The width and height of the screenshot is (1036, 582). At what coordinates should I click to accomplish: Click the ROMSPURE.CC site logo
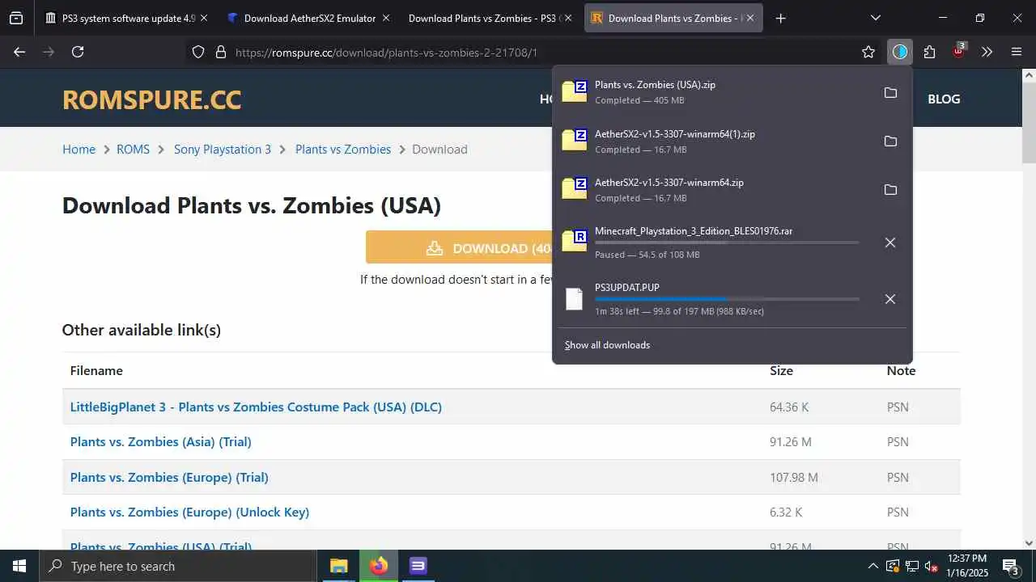(151, 99)
